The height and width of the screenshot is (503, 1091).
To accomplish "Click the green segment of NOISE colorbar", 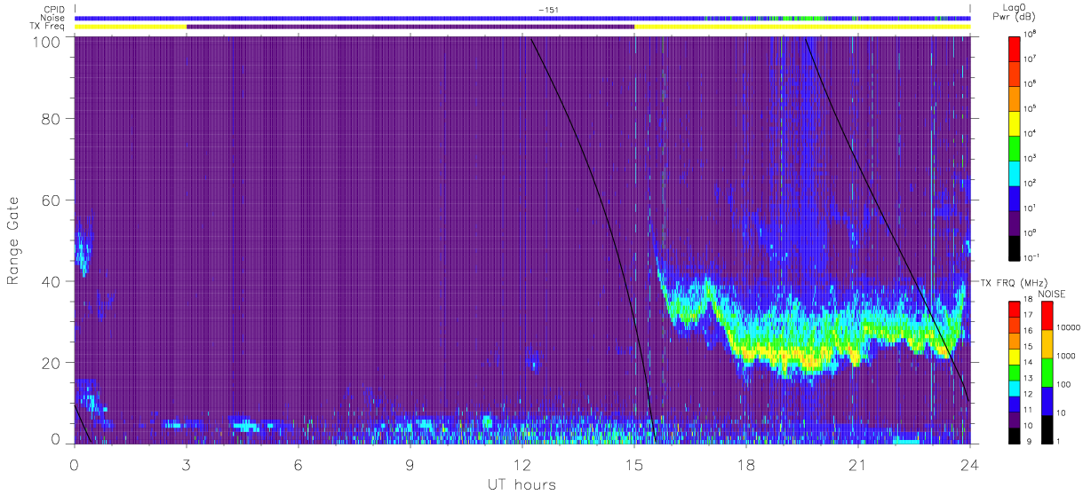I will [x=1047, y=373].
